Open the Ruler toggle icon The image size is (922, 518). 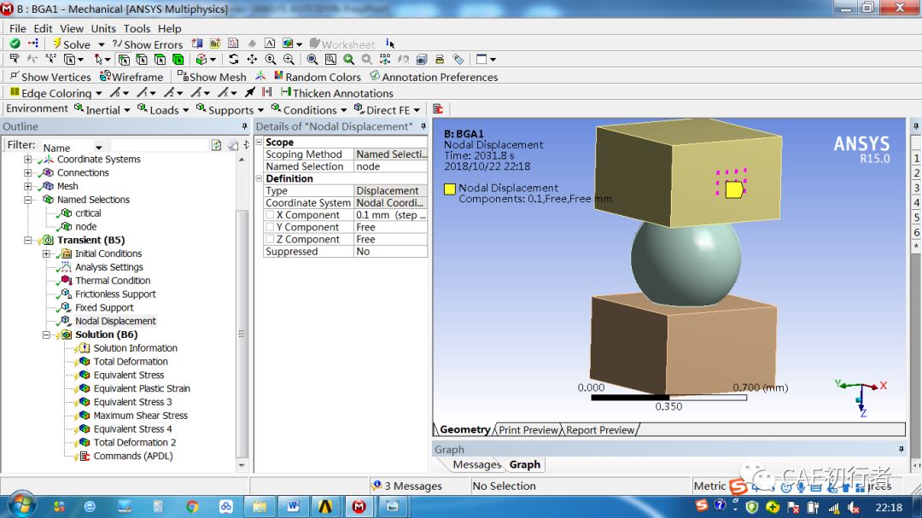[440, 60]
